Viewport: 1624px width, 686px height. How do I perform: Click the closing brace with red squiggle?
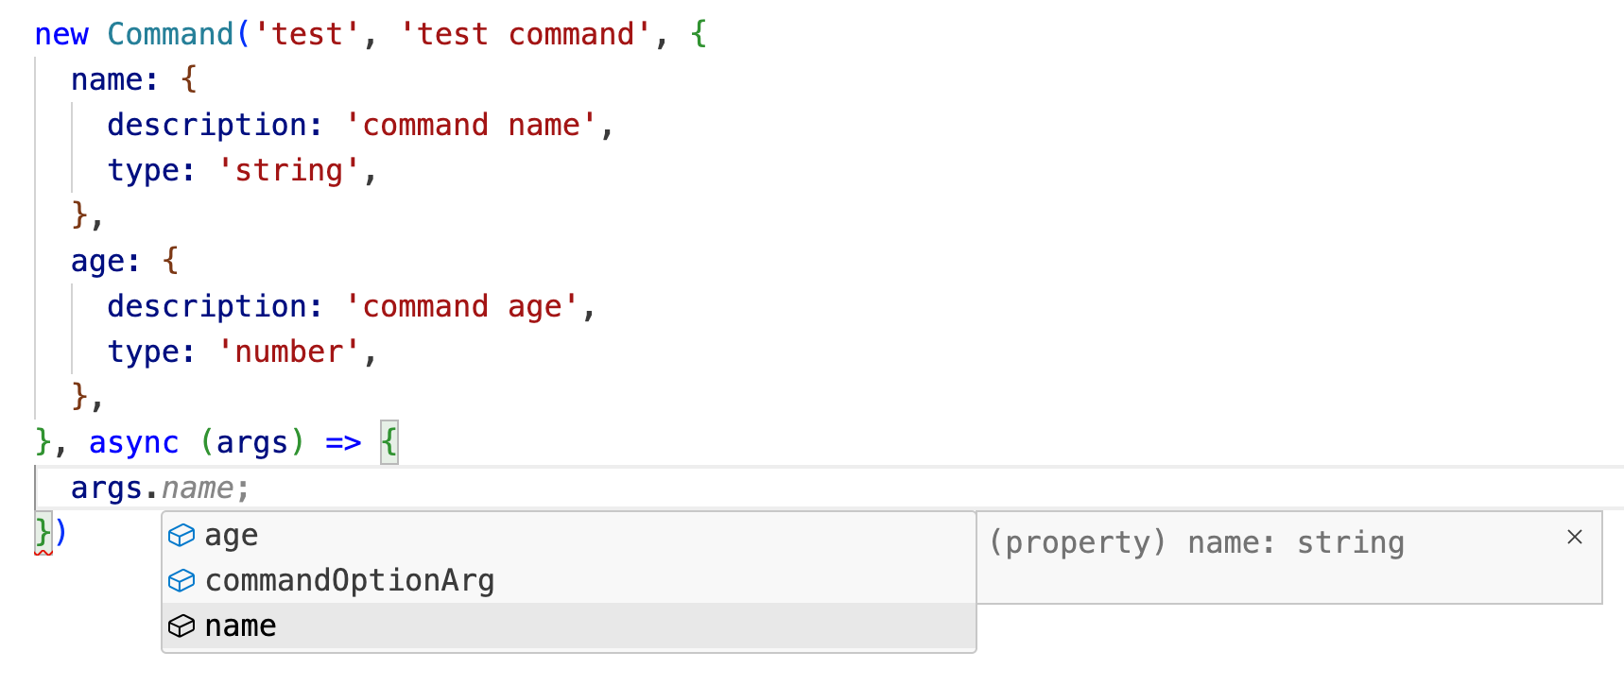pos(43,533)
